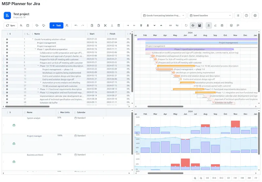Click the Sync button
The width and height of the screenshot is (262, 182).
click(10, 25)
